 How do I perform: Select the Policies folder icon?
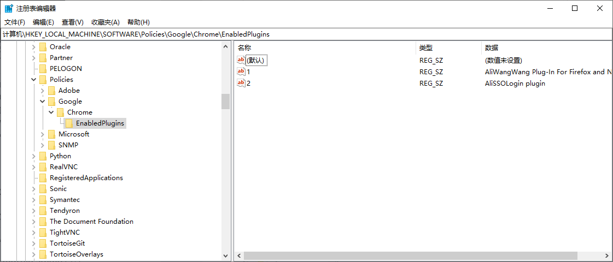coord(43,80)
